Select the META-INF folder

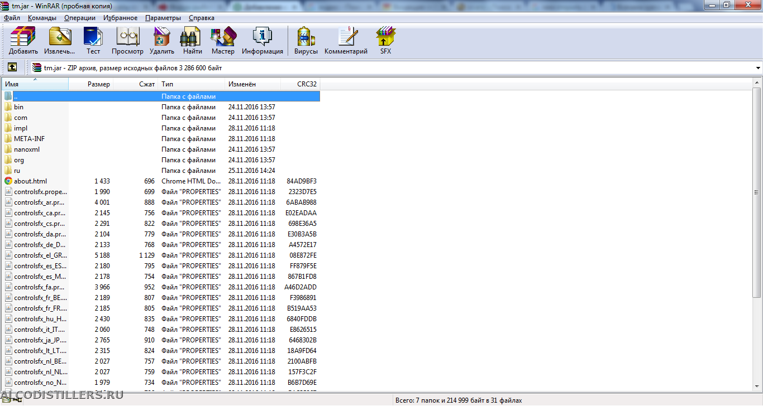click(29, 139)
